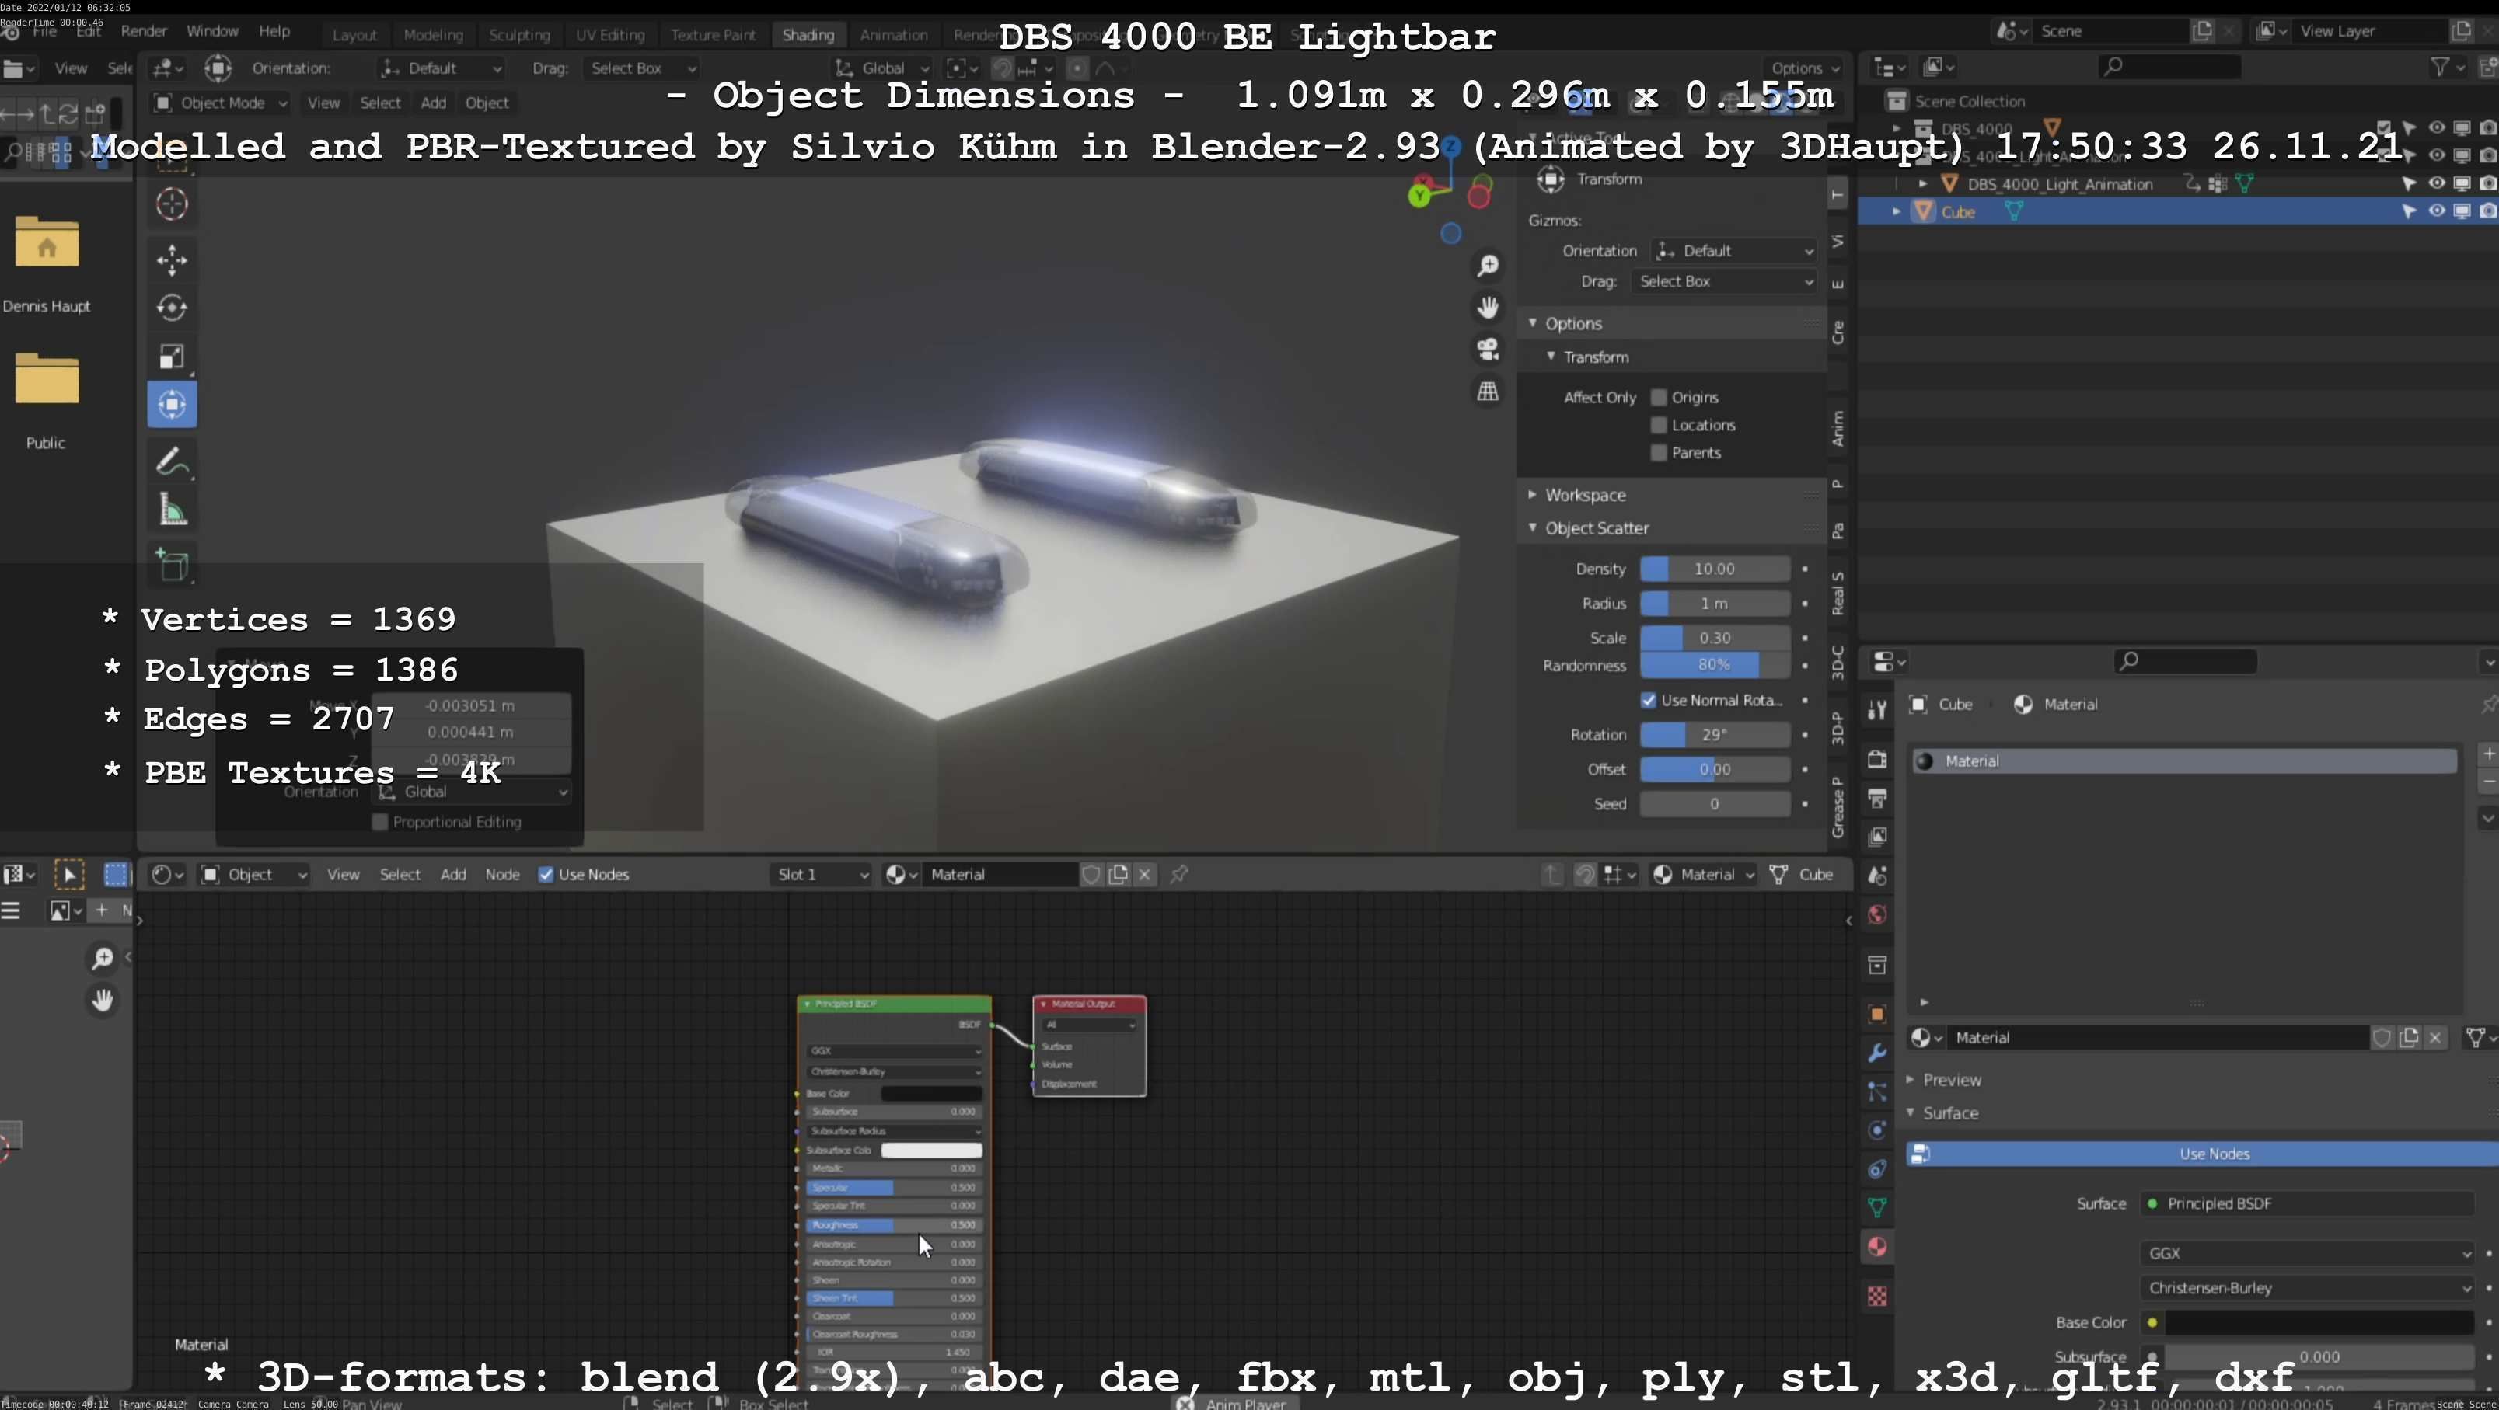
Task: Click the viewport pan hand icon
Action: click(1487, 308)
